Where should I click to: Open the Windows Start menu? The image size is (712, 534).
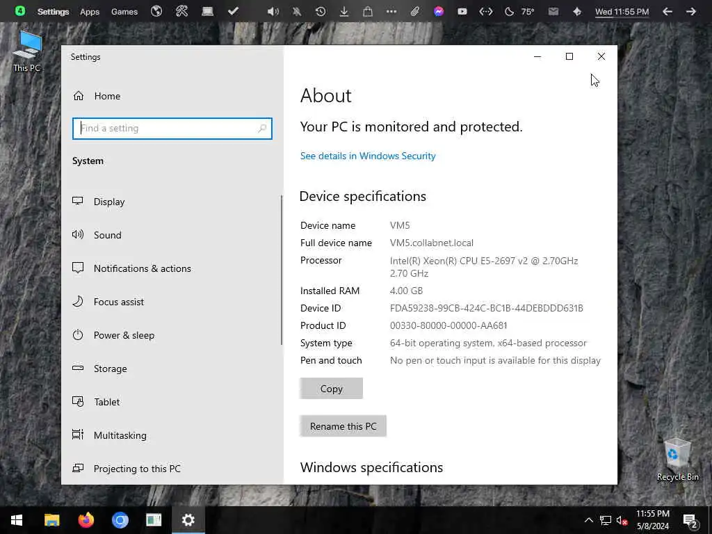(x=17, y=520)
